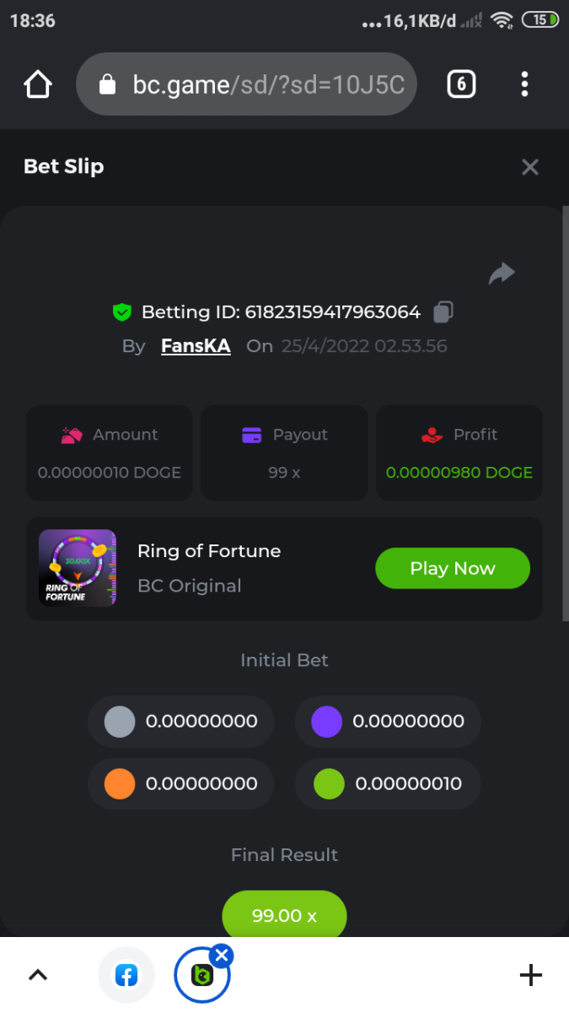Select the purple color bet chip
Viewport: 569px width, 1013px height.
326,722
